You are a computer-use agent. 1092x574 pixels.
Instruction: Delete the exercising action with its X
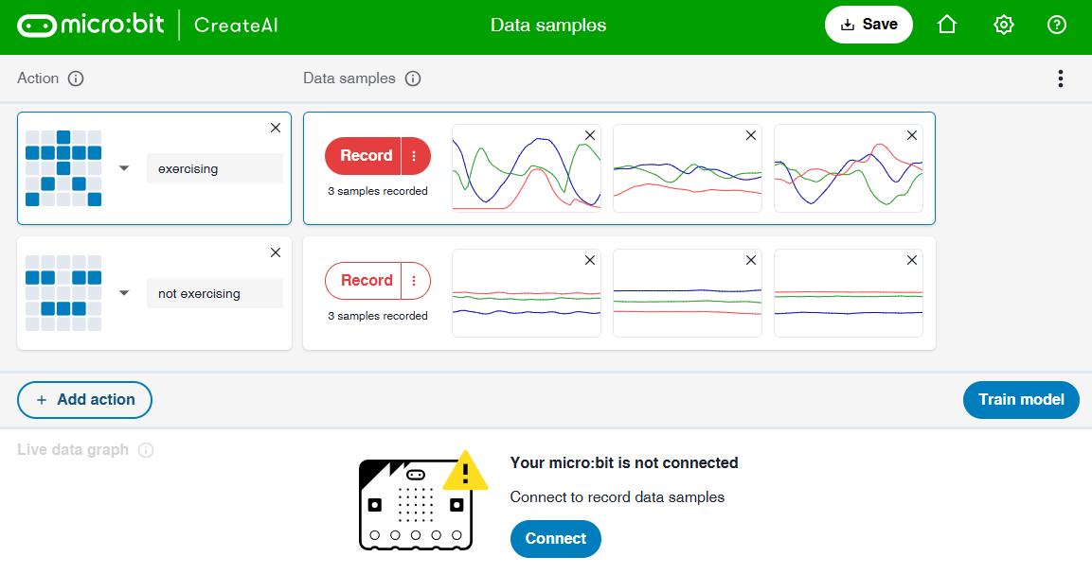[x=276, y=128]
